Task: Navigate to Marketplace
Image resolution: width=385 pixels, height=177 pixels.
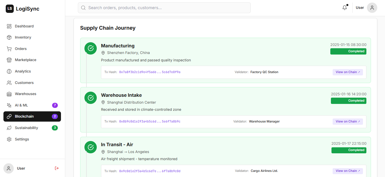Action: click(32, 60)
